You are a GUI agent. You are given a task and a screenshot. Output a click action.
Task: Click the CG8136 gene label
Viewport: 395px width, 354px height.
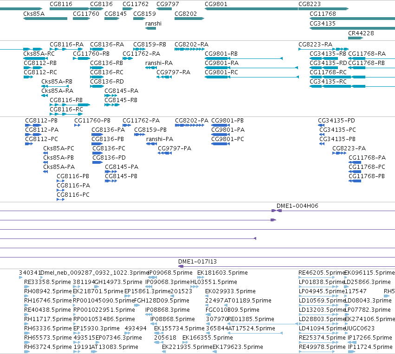101,4
